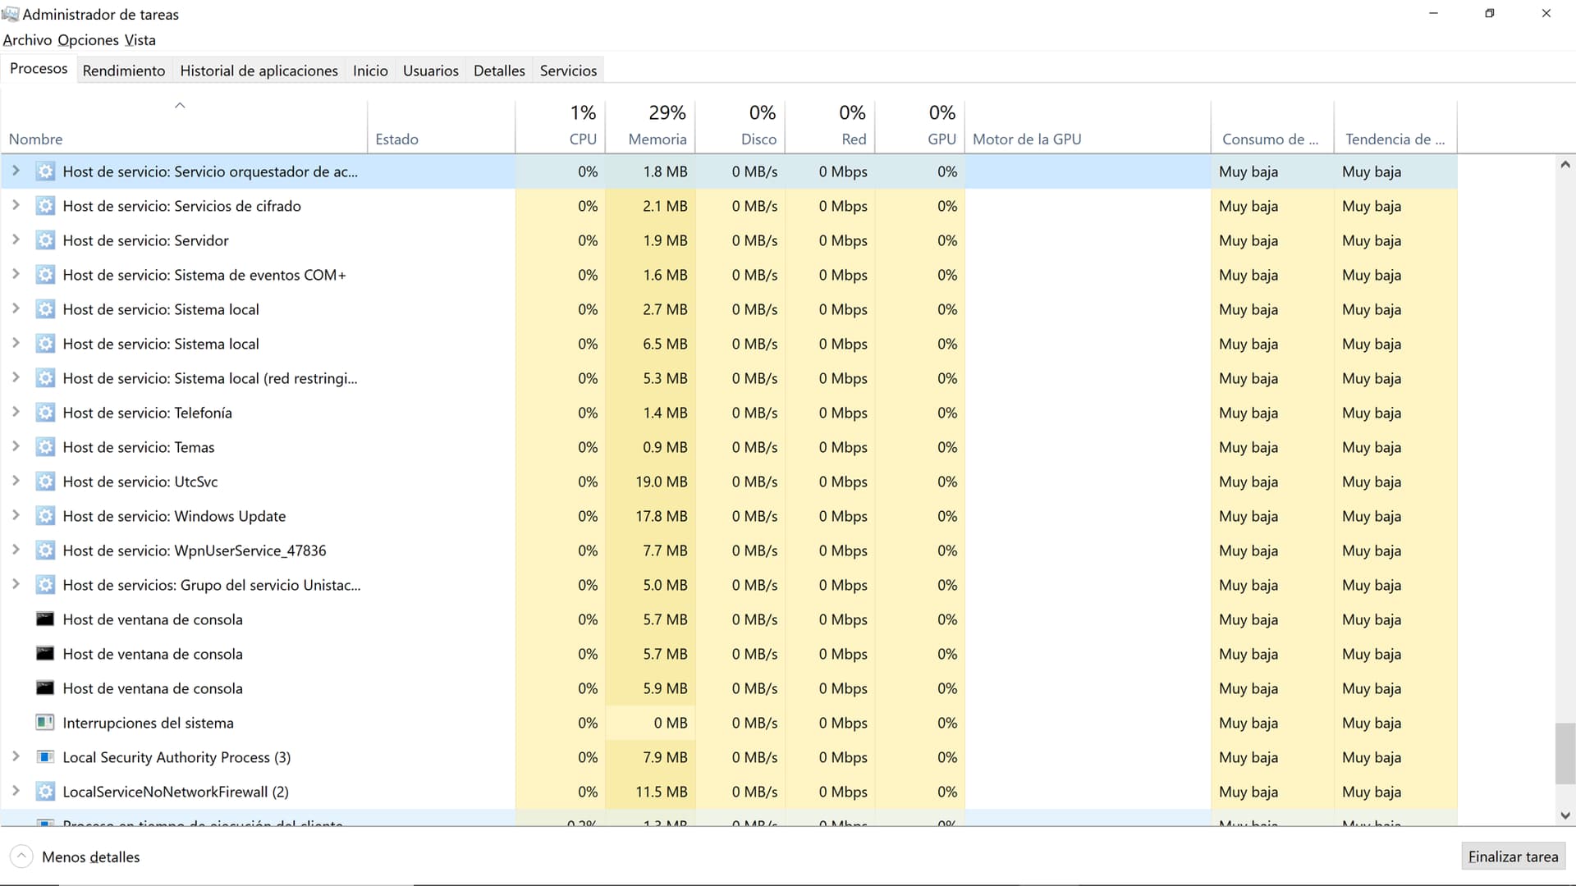Click gear icon of Host de servicio: Servidor
This screenshot has width=1576, height=886.
(45, 240)
